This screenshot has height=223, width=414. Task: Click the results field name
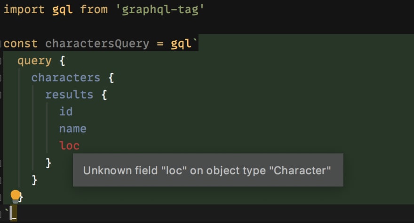click(x=69, y=95)
